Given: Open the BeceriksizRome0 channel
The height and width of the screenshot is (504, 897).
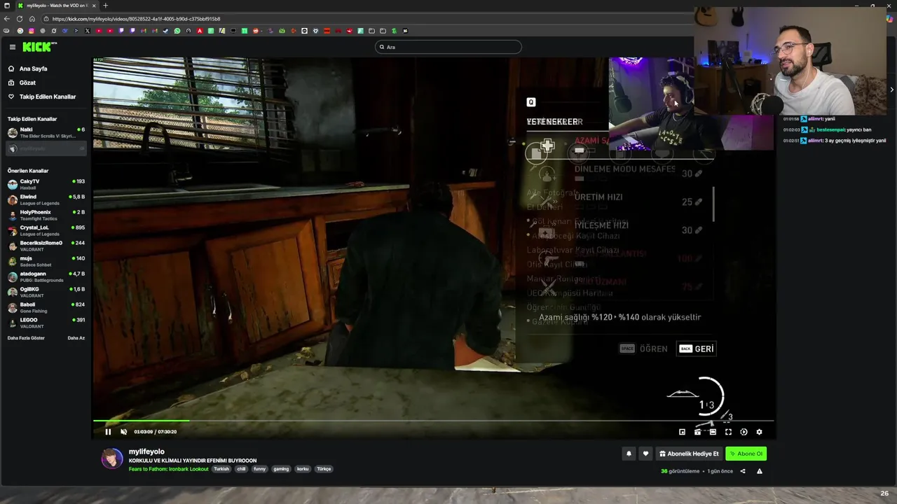Looking at the screenshot, I should click(46, 246).
